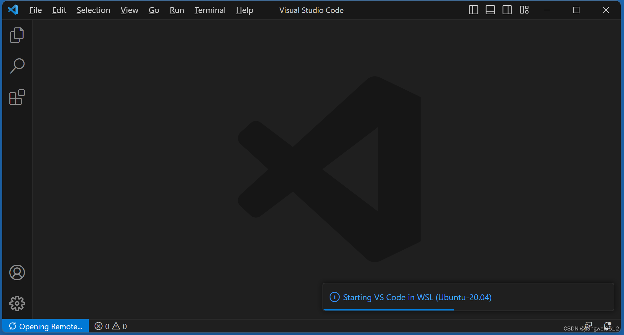
Task: Maximize the Visual Studio Code window
Action: coord(576,10)
